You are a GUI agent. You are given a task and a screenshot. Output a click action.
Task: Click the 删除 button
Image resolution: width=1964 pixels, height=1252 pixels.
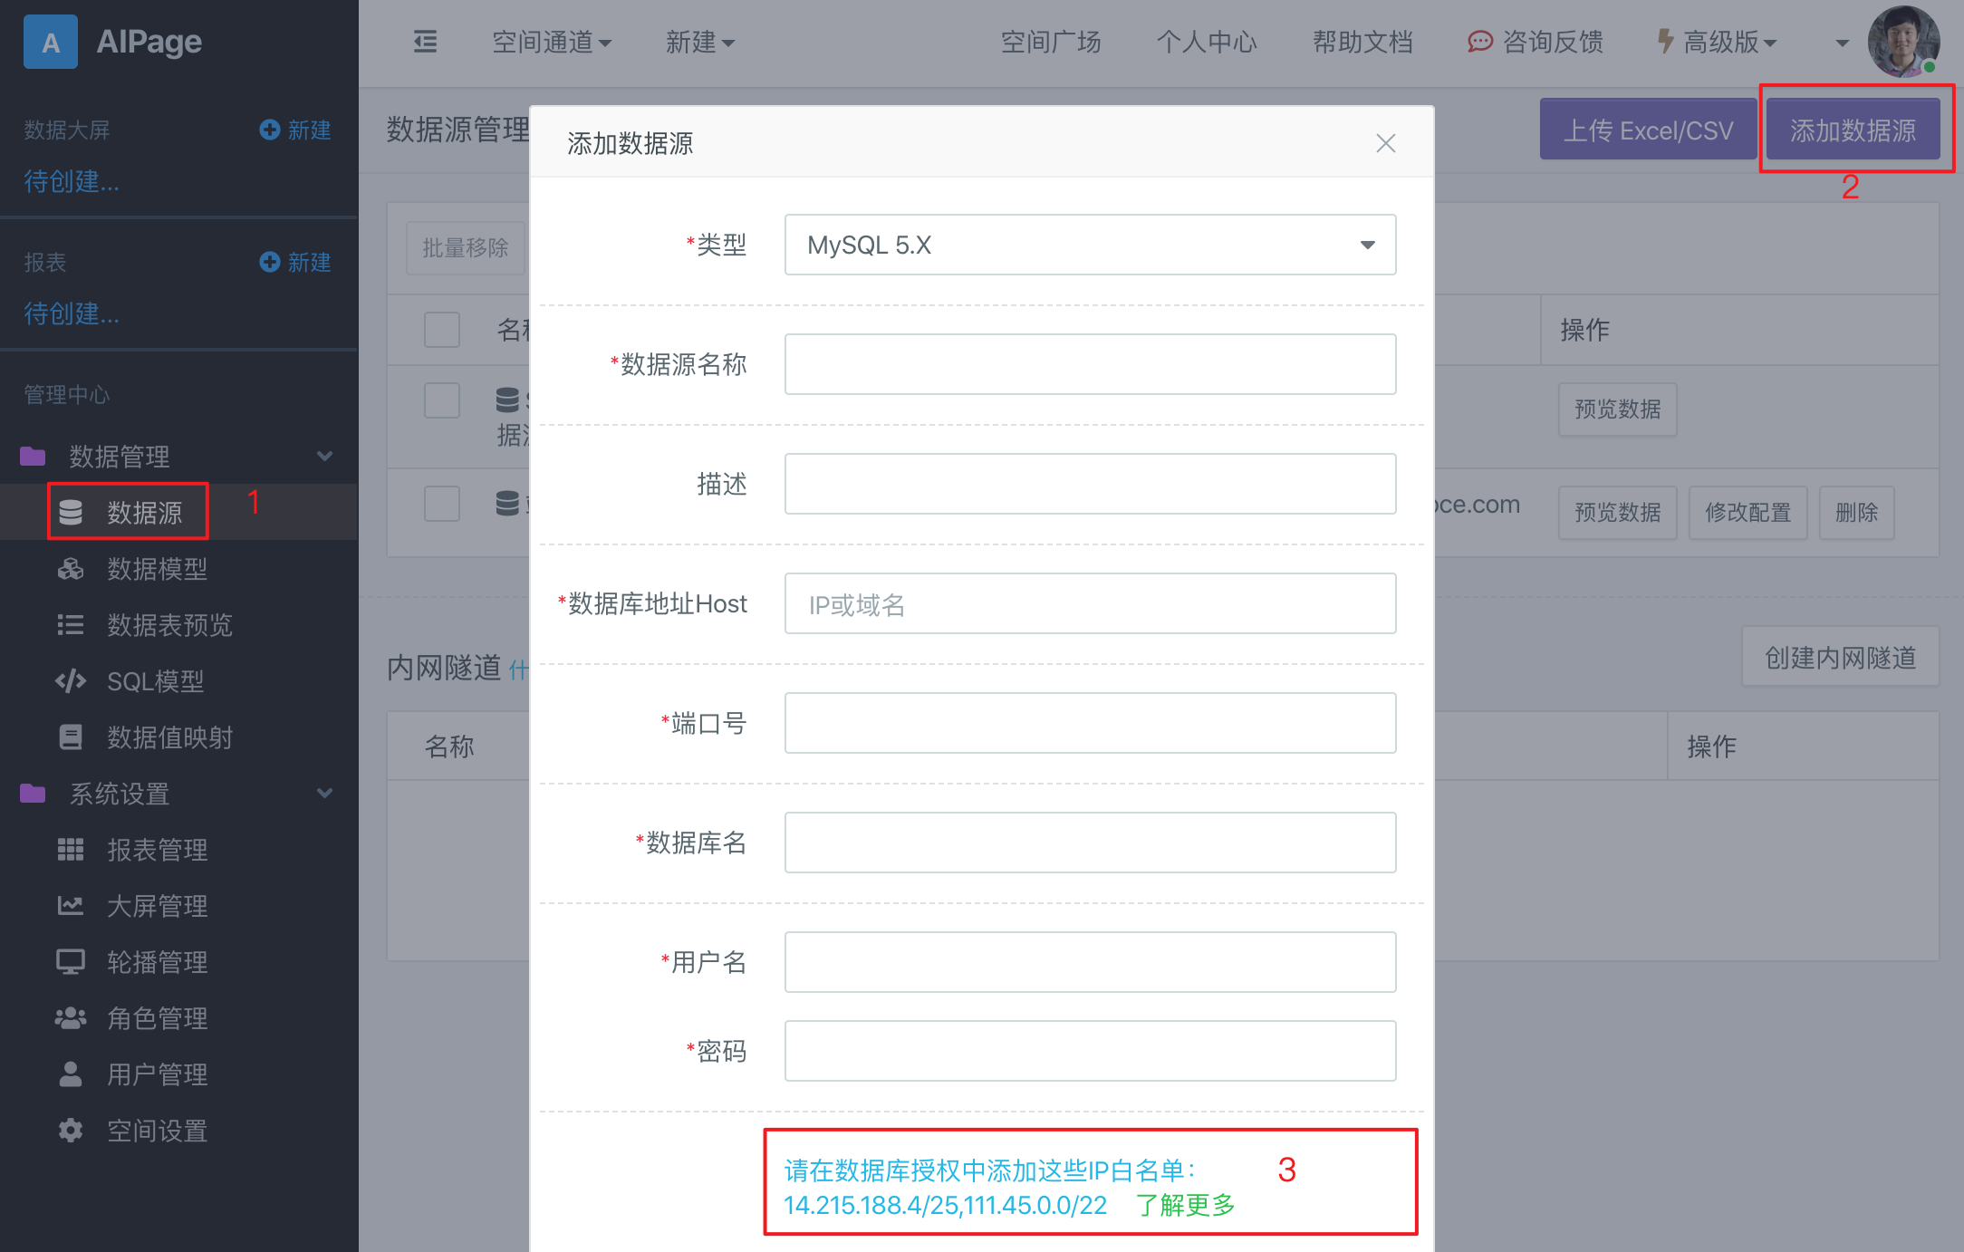[1856, 513]
